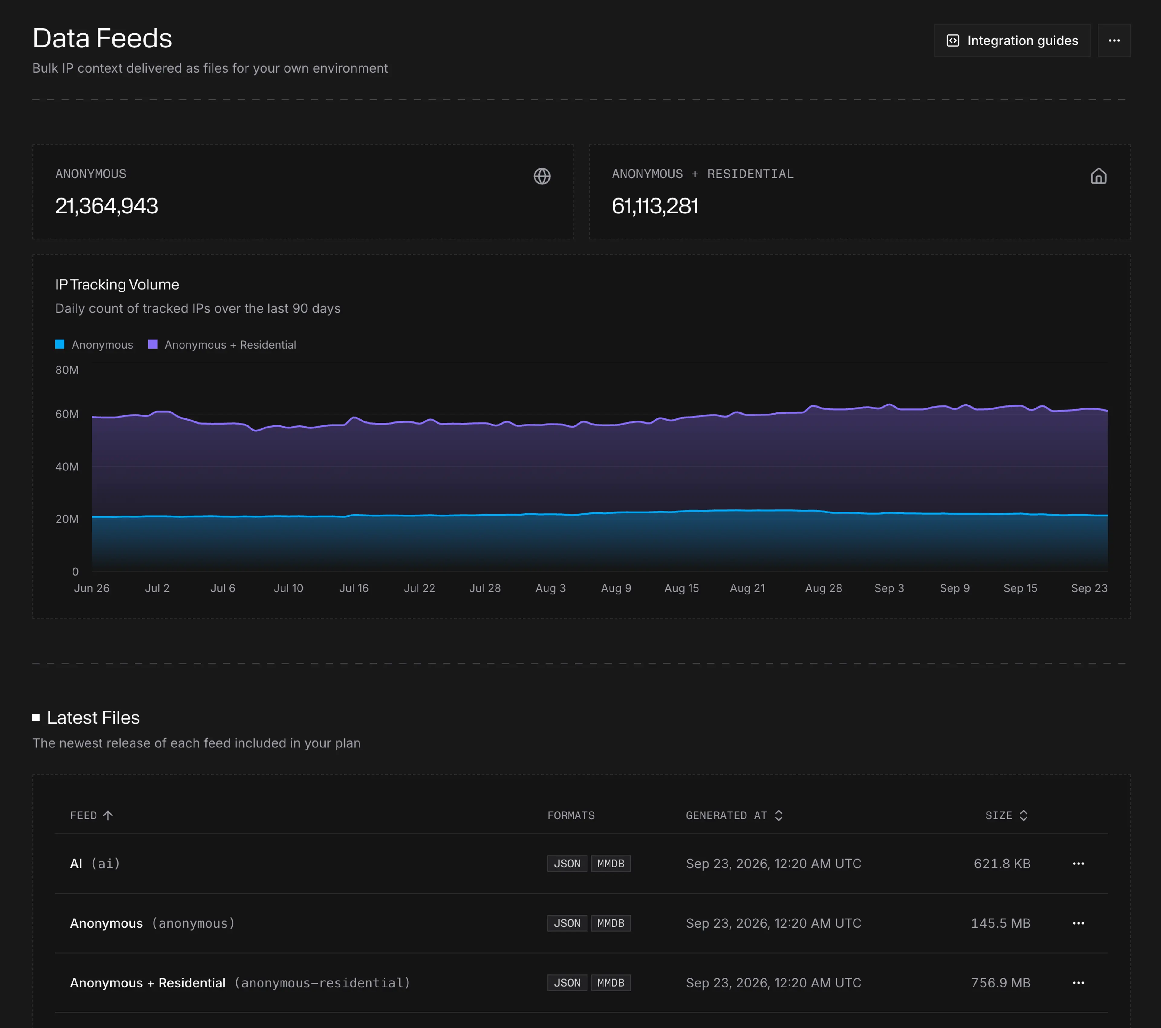Click the IP Tracking Volume chart title
This screenshot has width=1161, height=1028.
click(117, 285)
